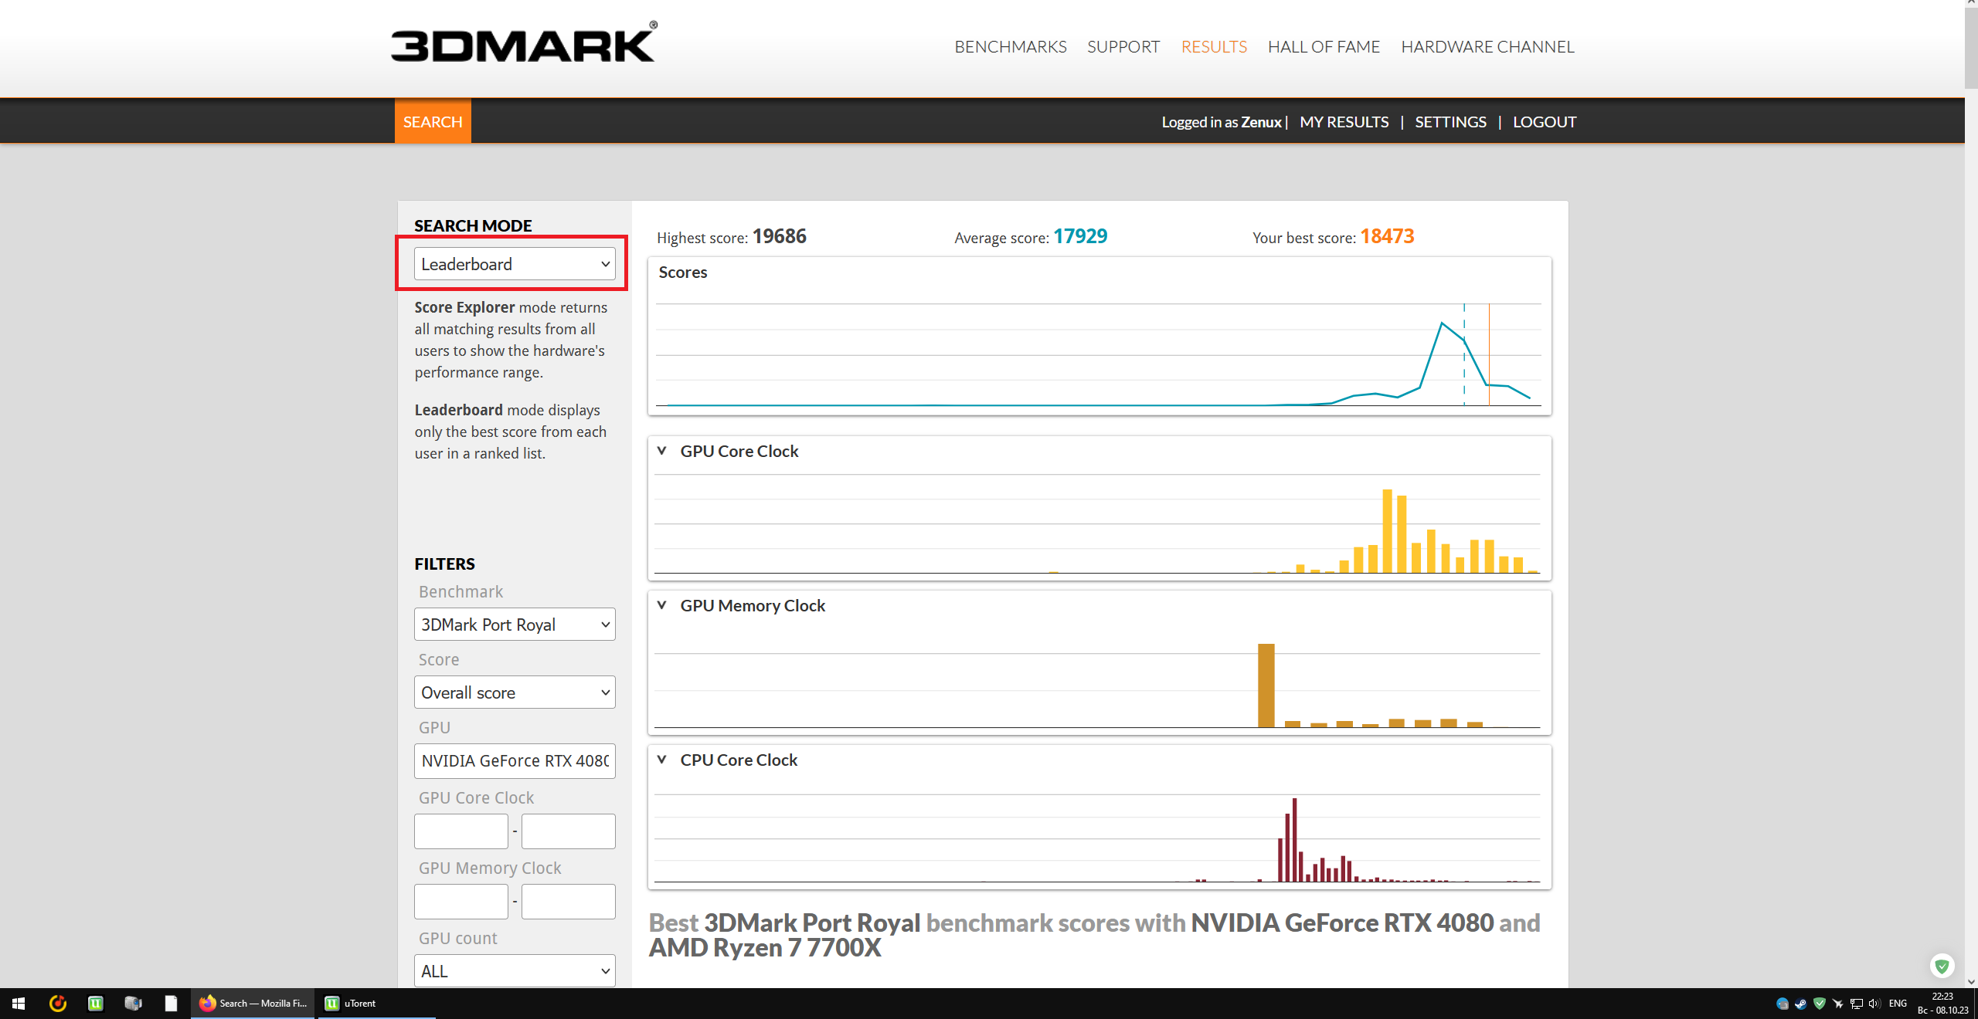Open the Benchmarks menu item
This screenshot has height=1019, width=1978.
pos(1010,47)
